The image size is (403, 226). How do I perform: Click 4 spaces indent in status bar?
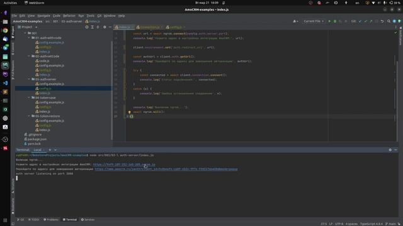click(x=351, y=224)
